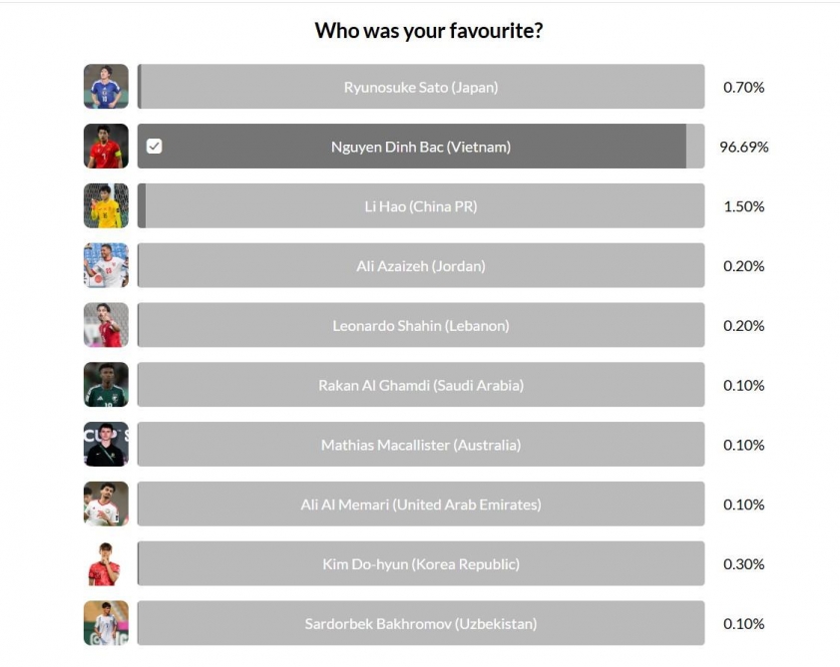
Task: Vote for Ryunosuke Sato (Japan)
Action: pos(420,87)
